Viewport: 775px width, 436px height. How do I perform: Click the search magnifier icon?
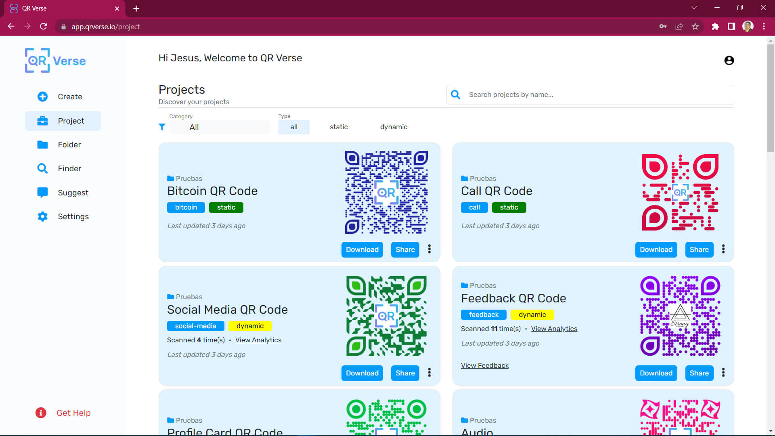point(456,94)
